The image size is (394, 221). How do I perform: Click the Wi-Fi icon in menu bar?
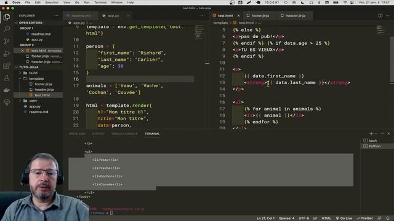point(345,2)
